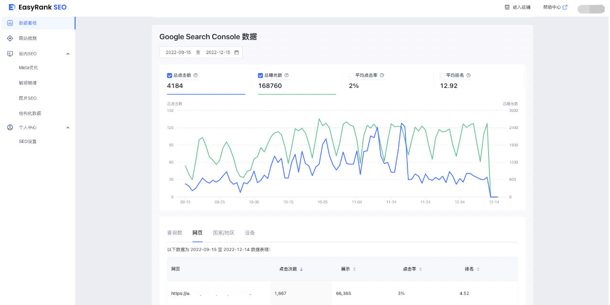Enable 平均点击率 checkbox
610x305 pixels.
tap(351, 75)
